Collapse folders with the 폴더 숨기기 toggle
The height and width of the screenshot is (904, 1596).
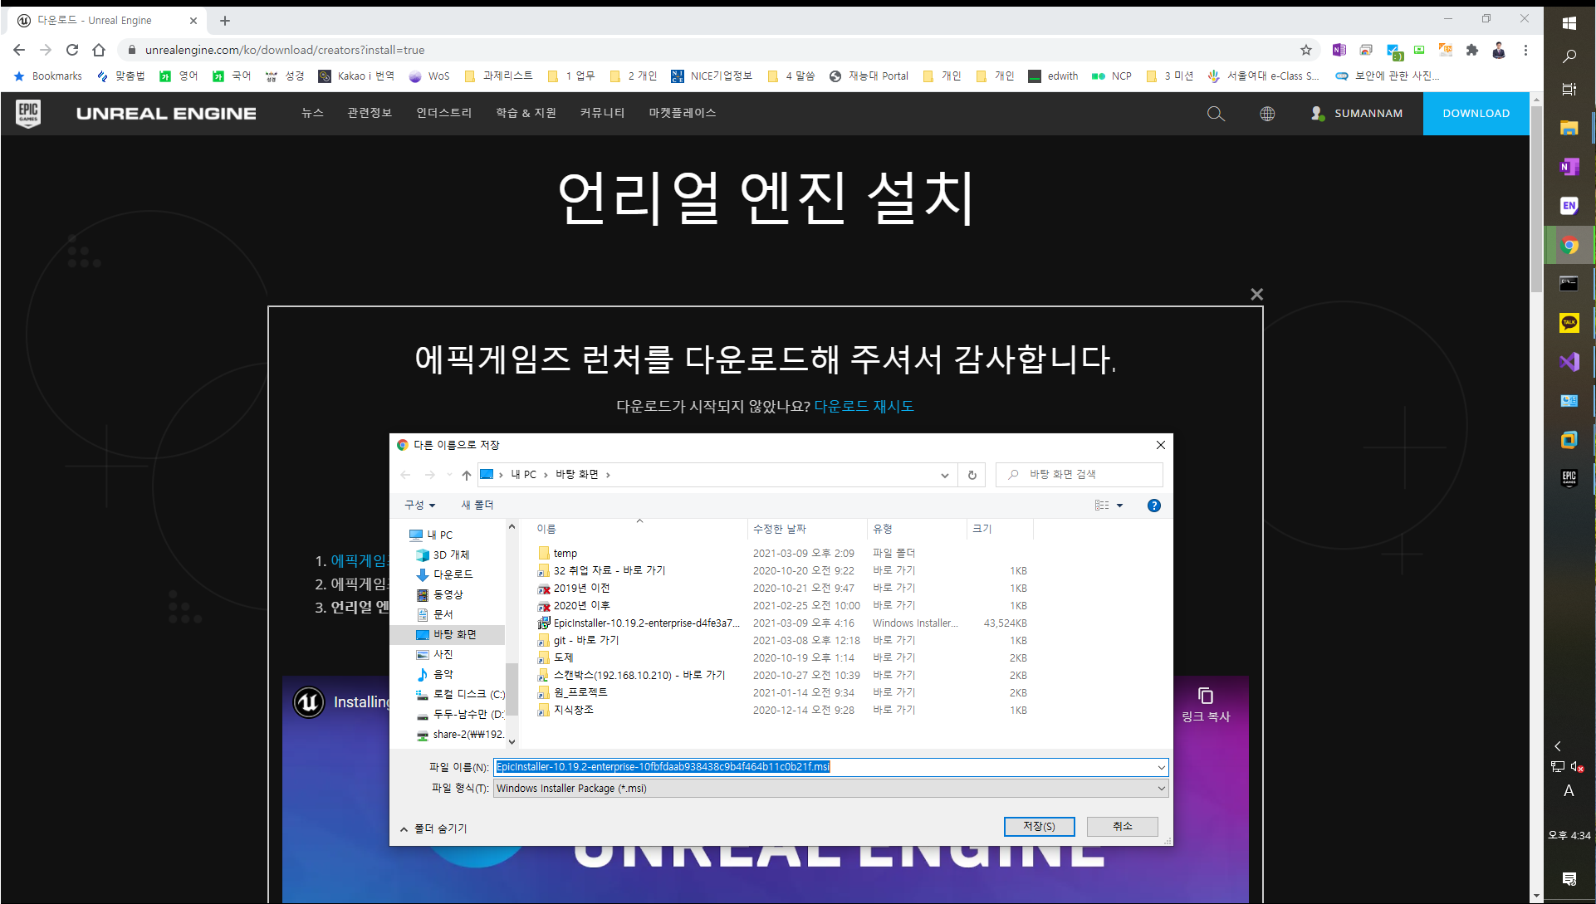click(434, 828)
